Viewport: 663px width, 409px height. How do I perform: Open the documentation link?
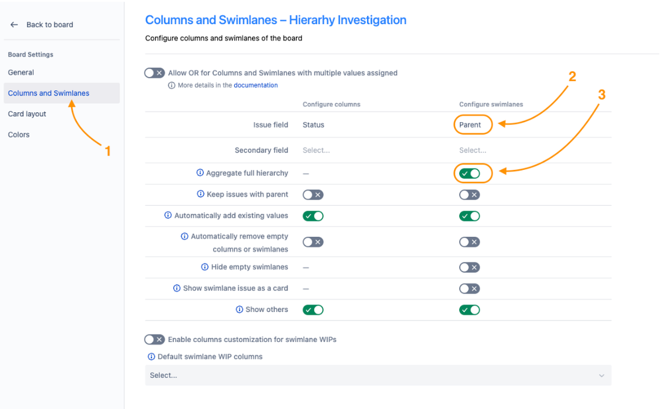[256, 86]
